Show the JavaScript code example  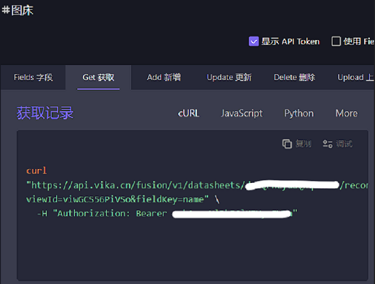tap(241, 113)
